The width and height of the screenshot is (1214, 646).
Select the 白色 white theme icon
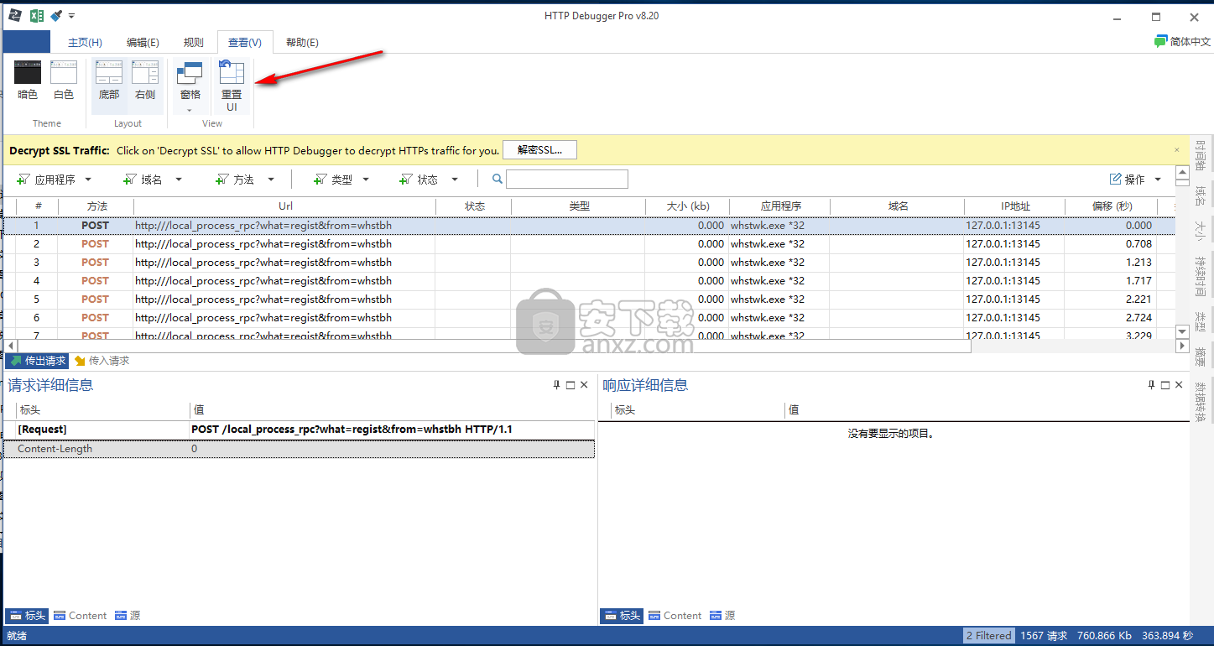(x=64, y=81)
